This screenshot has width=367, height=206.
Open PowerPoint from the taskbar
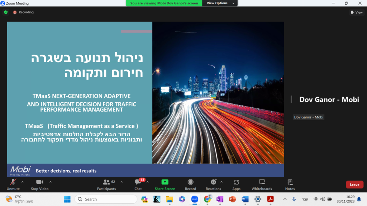tap(232, 199)
